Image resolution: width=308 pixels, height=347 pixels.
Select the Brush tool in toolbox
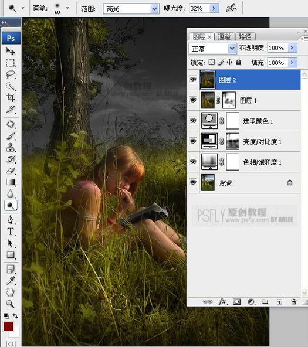click(11, 136)
